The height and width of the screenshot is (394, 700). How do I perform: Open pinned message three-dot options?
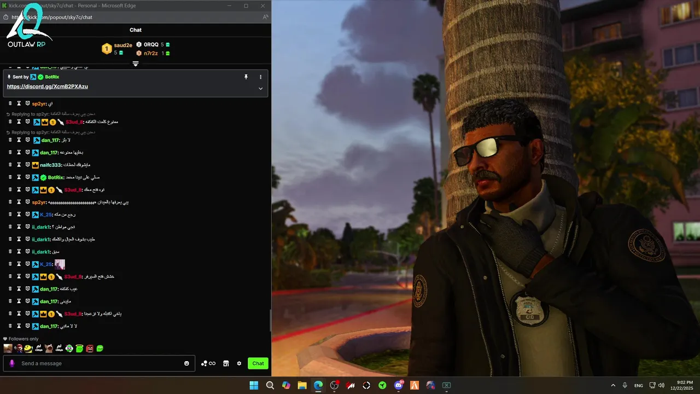coord(260,77)
